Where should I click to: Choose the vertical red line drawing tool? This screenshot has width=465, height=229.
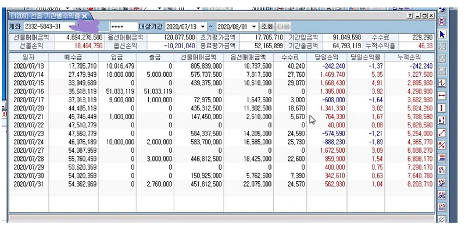pyautogui.click(x=442, y=108)
